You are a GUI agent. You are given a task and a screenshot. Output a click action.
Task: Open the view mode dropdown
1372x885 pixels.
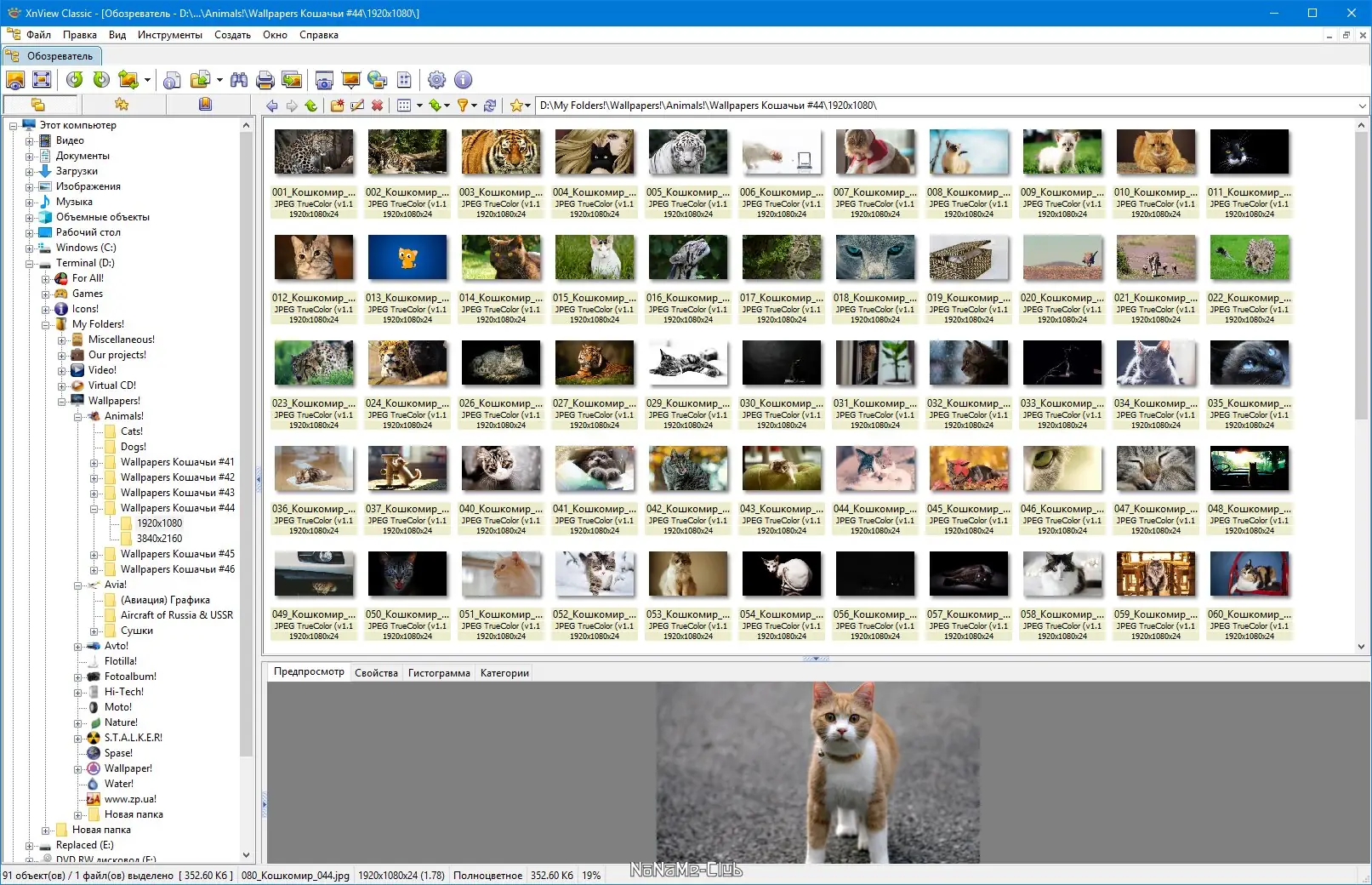click(418, 106)
